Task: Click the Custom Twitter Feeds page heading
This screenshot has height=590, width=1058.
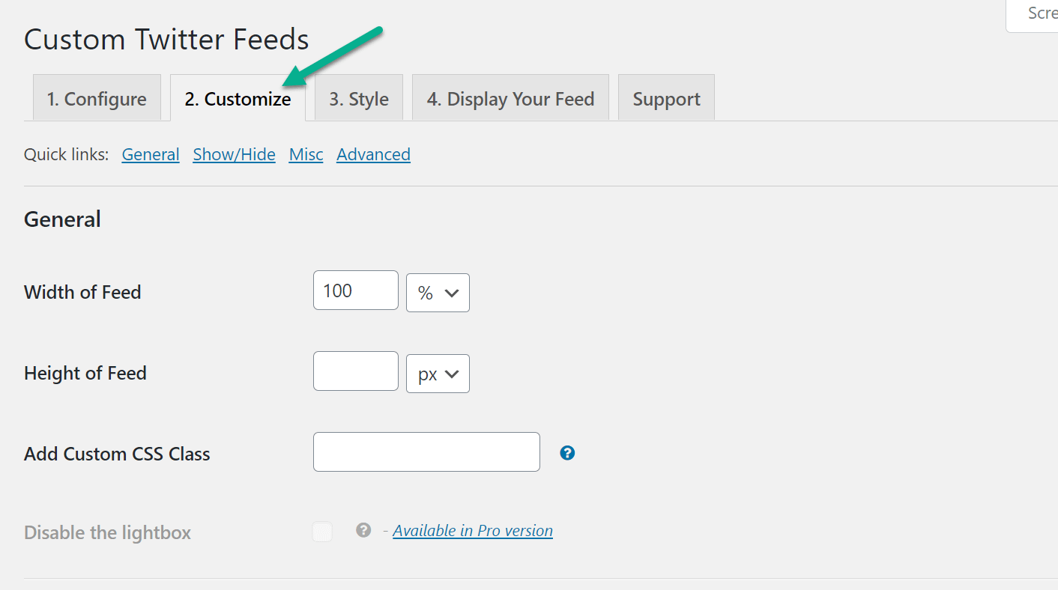Action: 166,39
